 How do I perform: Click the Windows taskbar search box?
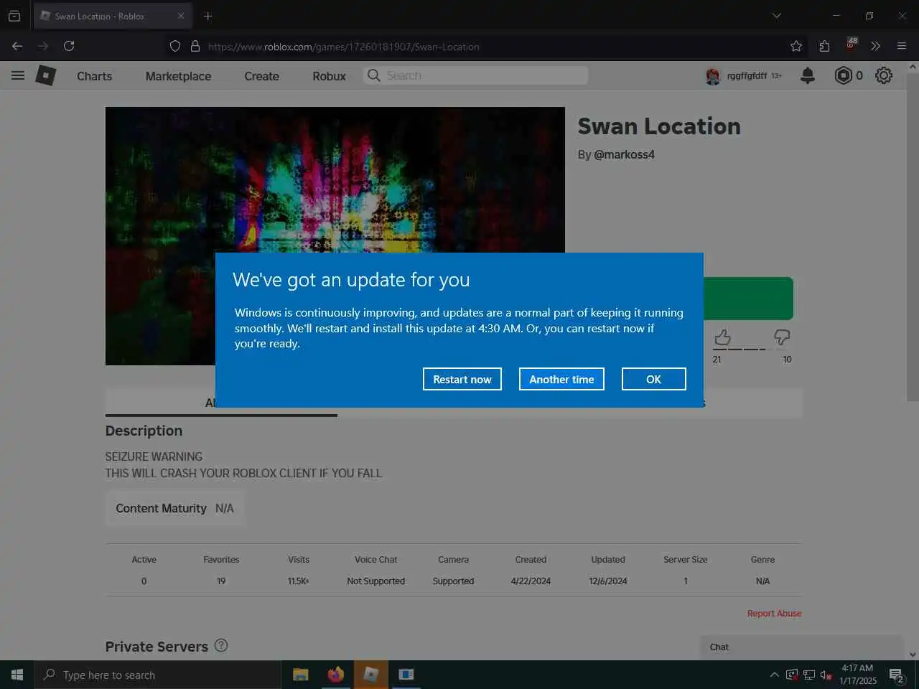[158, 675]
